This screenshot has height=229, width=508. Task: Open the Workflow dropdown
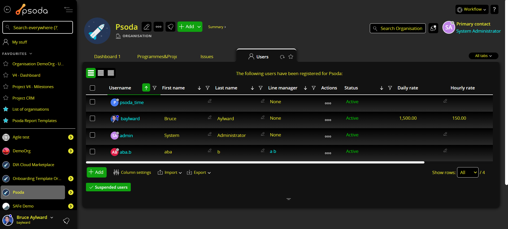(x=472, y=9)
